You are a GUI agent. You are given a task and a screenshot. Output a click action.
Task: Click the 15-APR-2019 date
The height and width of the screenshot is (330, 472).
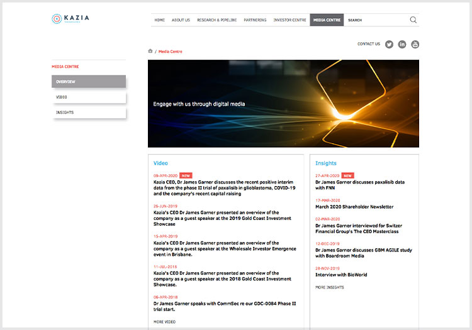[x=166, y=236]
